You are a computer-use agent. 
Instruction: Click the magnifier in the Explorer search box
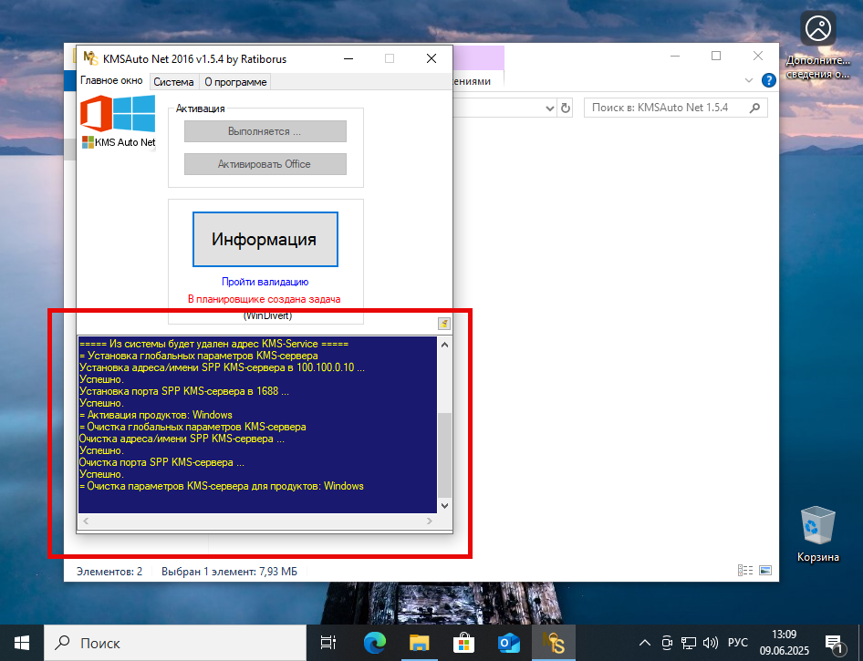click(754, 107)
